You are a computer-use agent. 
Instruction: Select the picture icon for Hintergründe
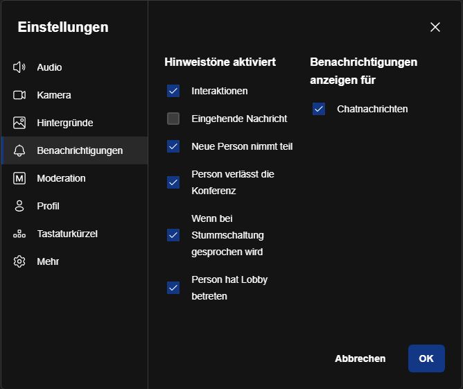point(19,123)
